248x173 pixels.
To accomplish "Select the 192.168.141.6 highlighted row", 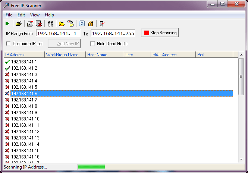I will click(122, 94).
